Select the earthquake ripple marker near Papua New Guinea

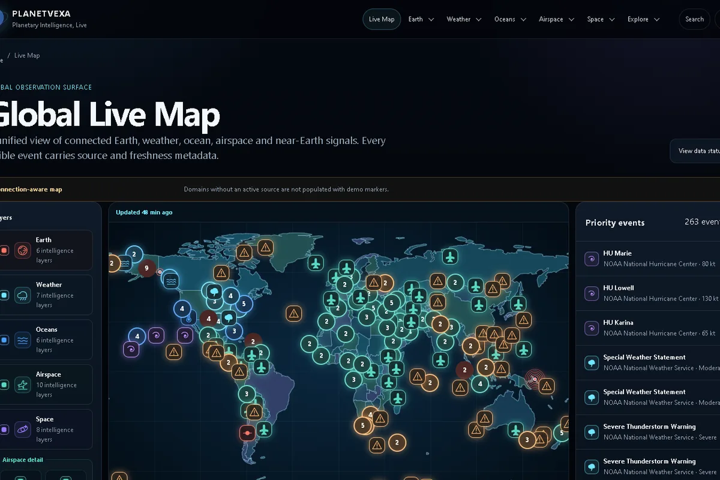[533, 379]
